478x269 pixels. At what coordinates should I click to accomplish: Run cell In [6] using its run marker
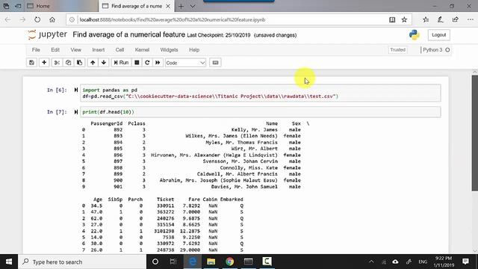point(76,90)
